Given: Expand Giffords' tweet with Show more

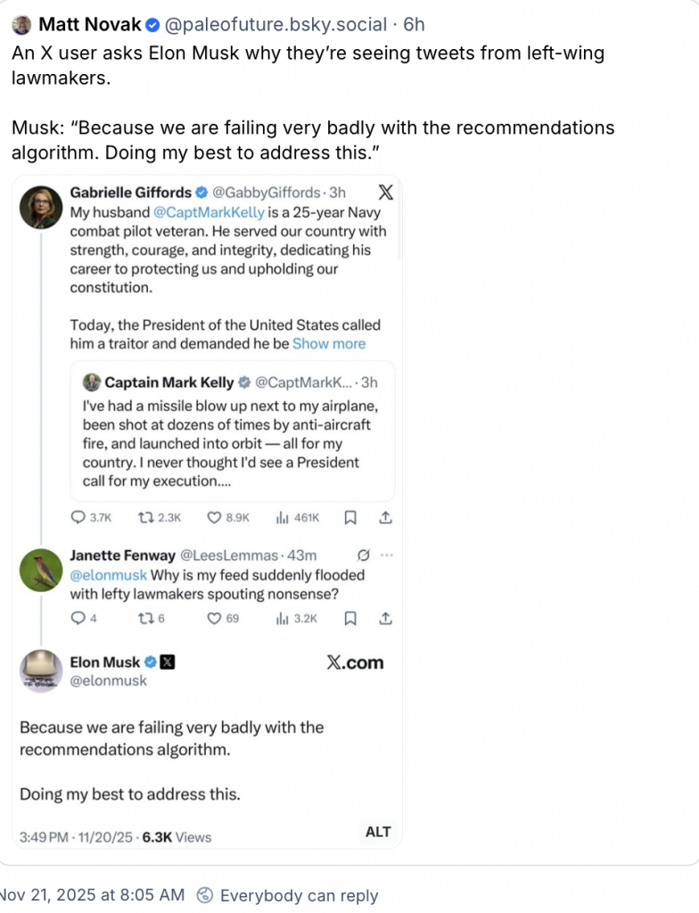Looking at the screenshot, I should [x=329, y=343].
